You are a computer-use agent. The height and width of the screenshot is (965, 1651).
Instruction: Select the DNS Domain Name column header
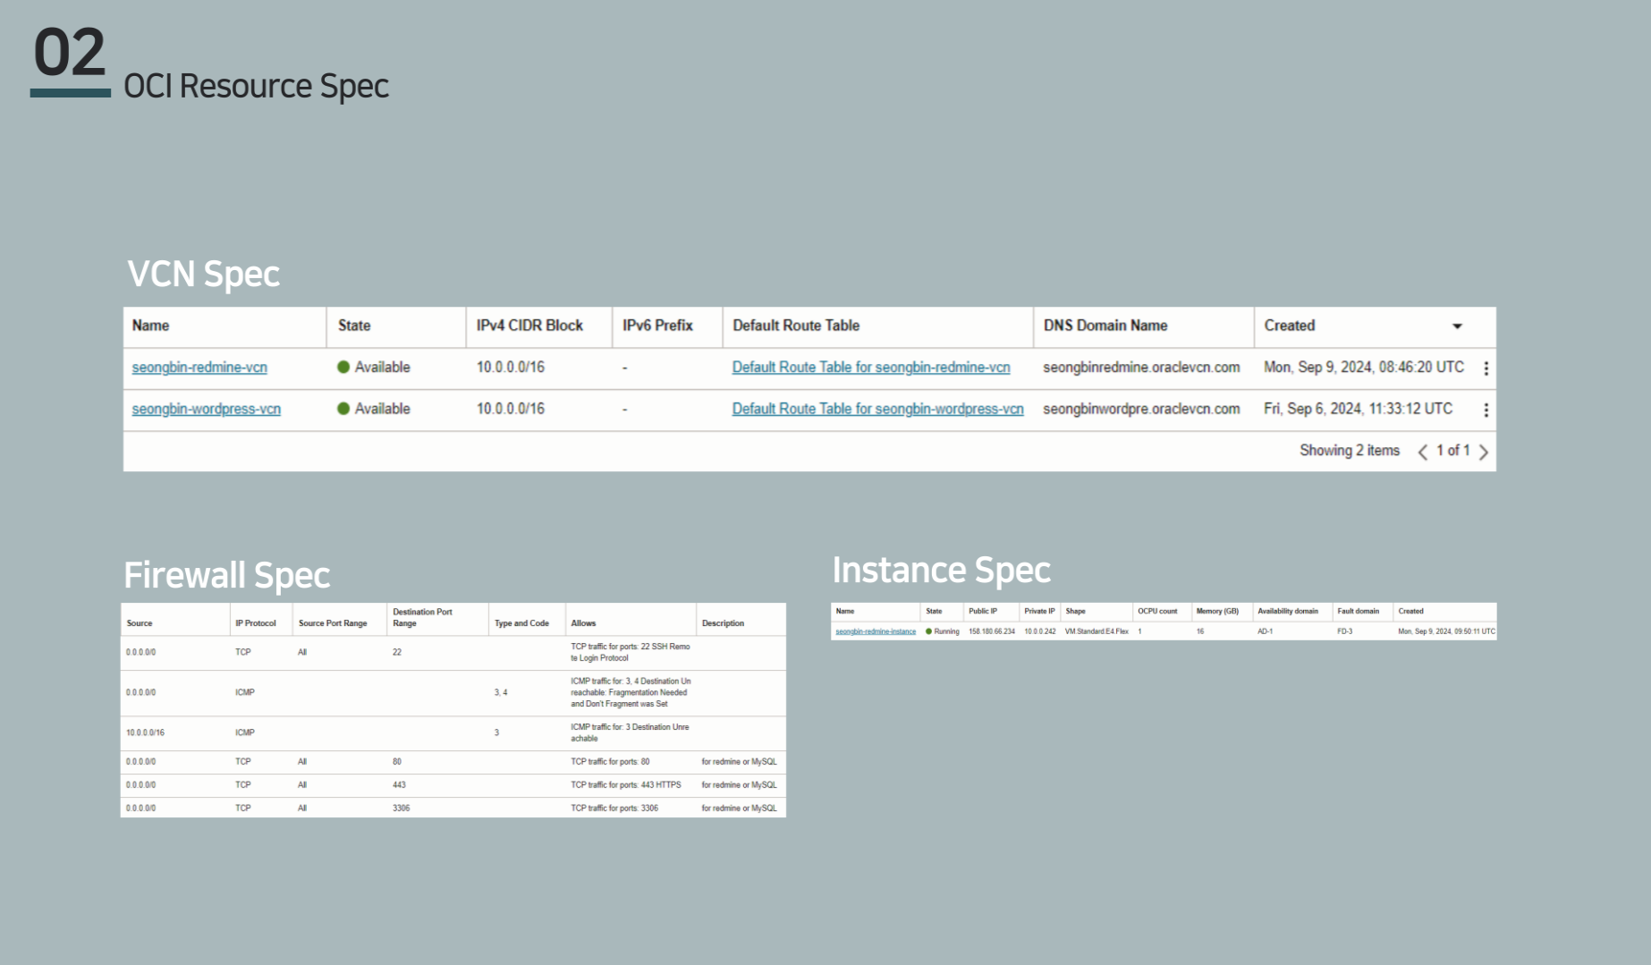[x=1105, y=326]
